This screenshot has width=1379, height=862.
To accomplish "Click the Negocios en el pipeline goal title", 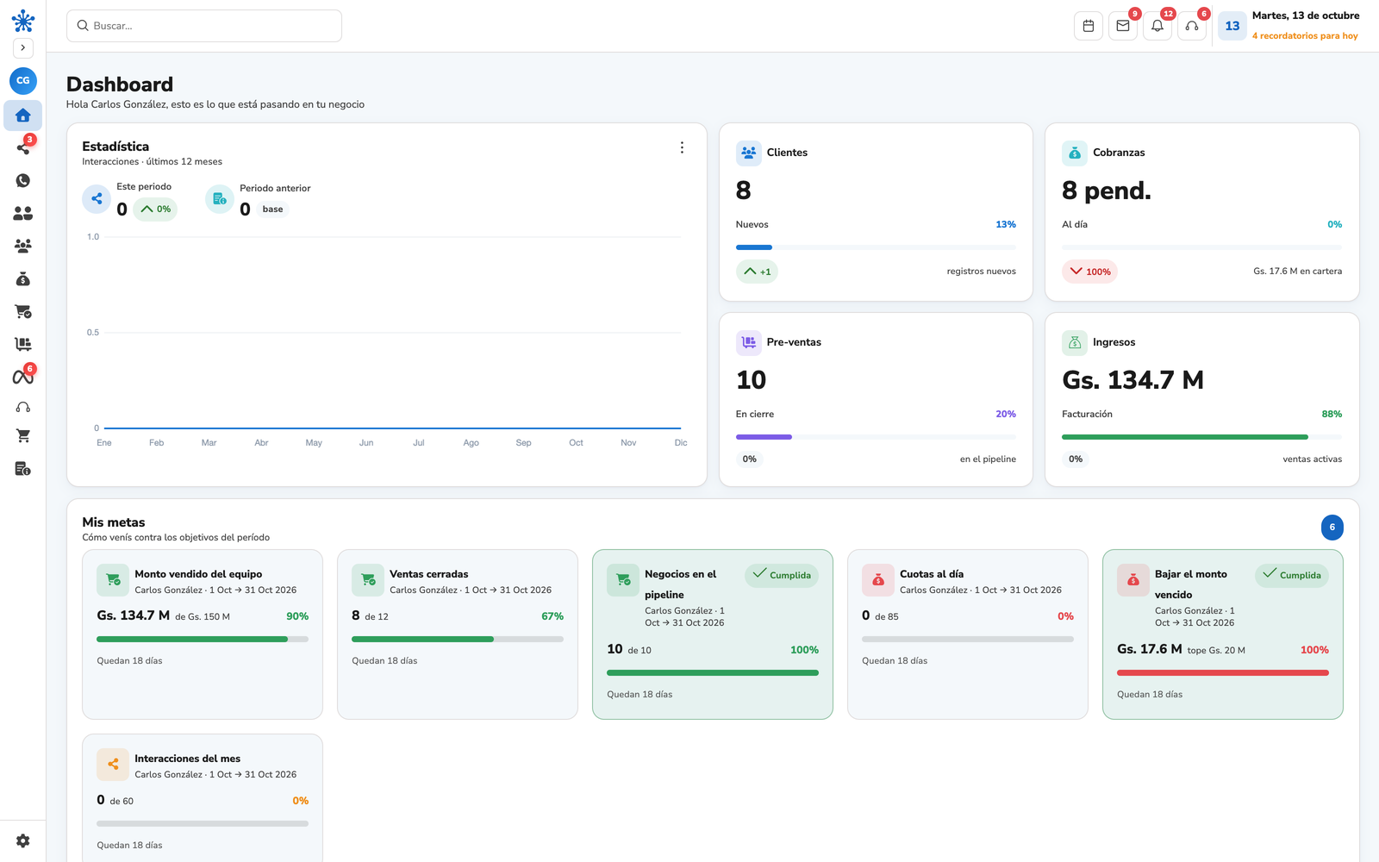I will pyautogui.click(x=681, y=584).
